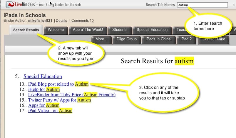Click the Search Tab Names input field

coord(202,5)
